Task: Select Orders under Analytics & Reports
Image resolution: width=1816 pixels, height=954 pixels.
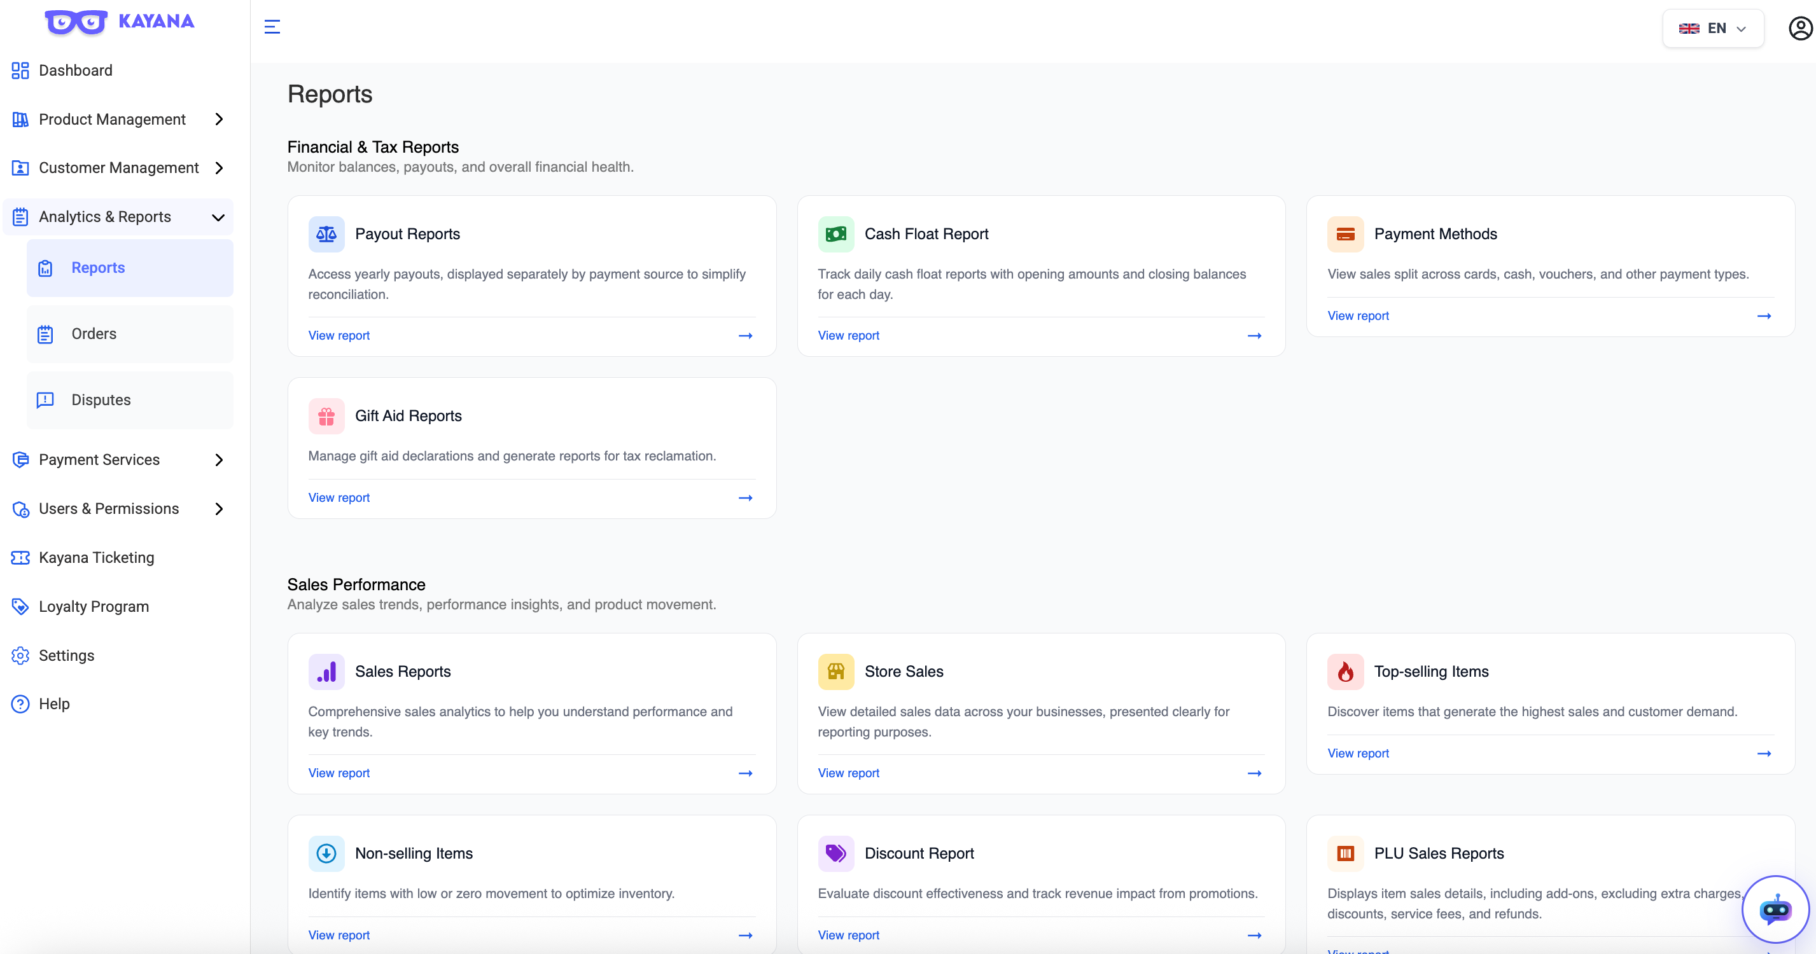Action: point(130,334)
